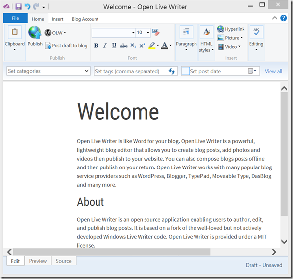The image size is (293, 279).
Task: Open the OLW blog selector dropdown
Action: [55, 33]
